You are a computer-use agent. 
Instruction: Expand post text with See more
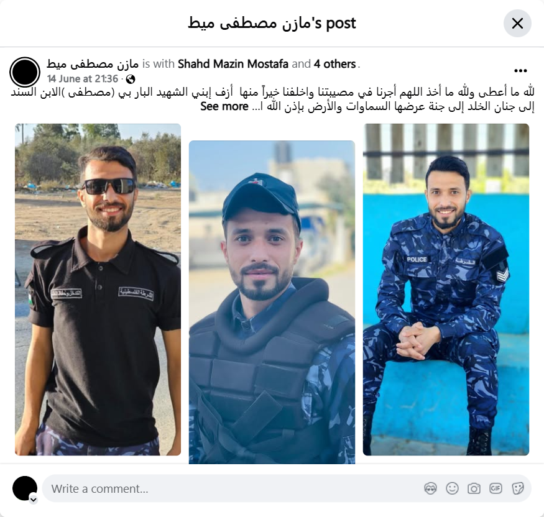pos(224,106)
